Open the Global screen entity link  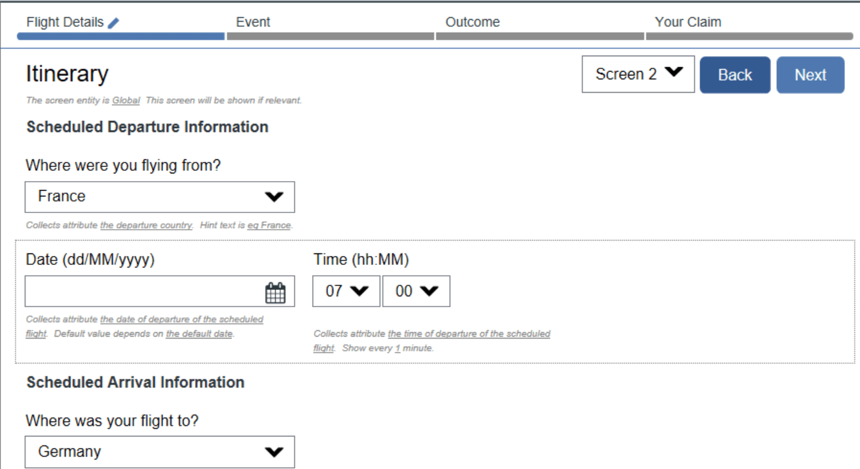125,100
